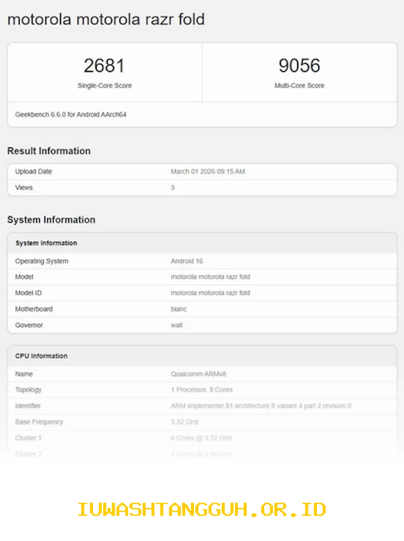Image resolution: width=404 pixels, height=541 pixels.
Task: Click the 'Topology' row label
Action: pos(28,390)
